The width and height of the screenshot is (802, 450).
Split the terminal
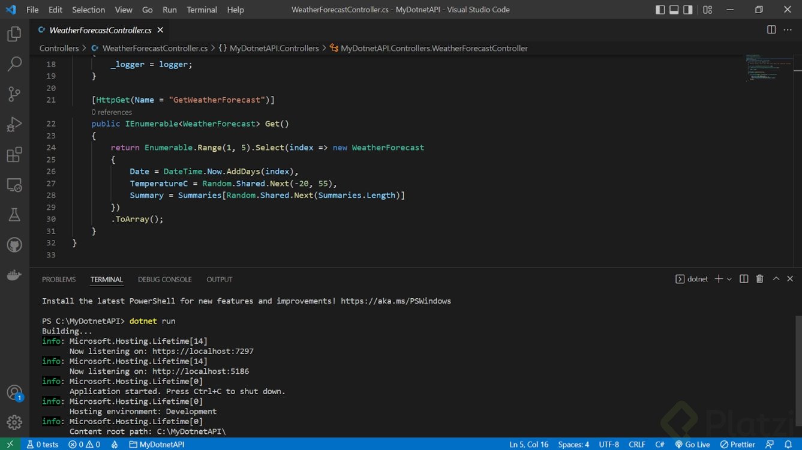coord(744,278)
